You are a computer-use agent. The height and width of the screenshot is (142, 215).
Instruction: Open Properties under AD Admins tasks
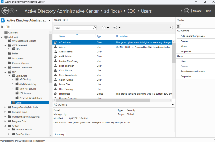click(x=186, y=52)
